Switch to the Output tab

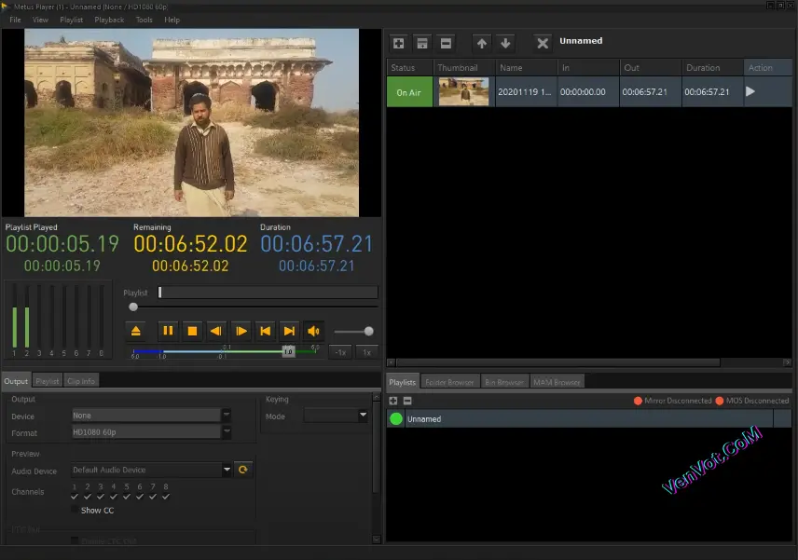[x=16, y=381]
